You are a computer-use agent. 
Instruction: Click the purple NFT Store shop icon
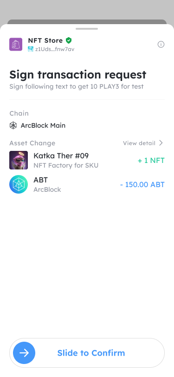click(16, 45)
